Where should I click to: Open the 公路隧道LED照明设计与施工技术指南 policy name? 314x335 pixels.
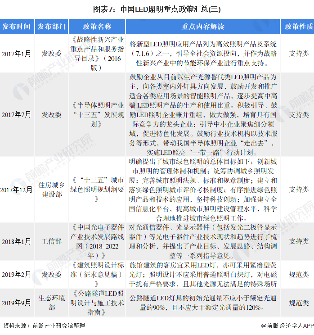pyautogui.click(x=97, y=303)
